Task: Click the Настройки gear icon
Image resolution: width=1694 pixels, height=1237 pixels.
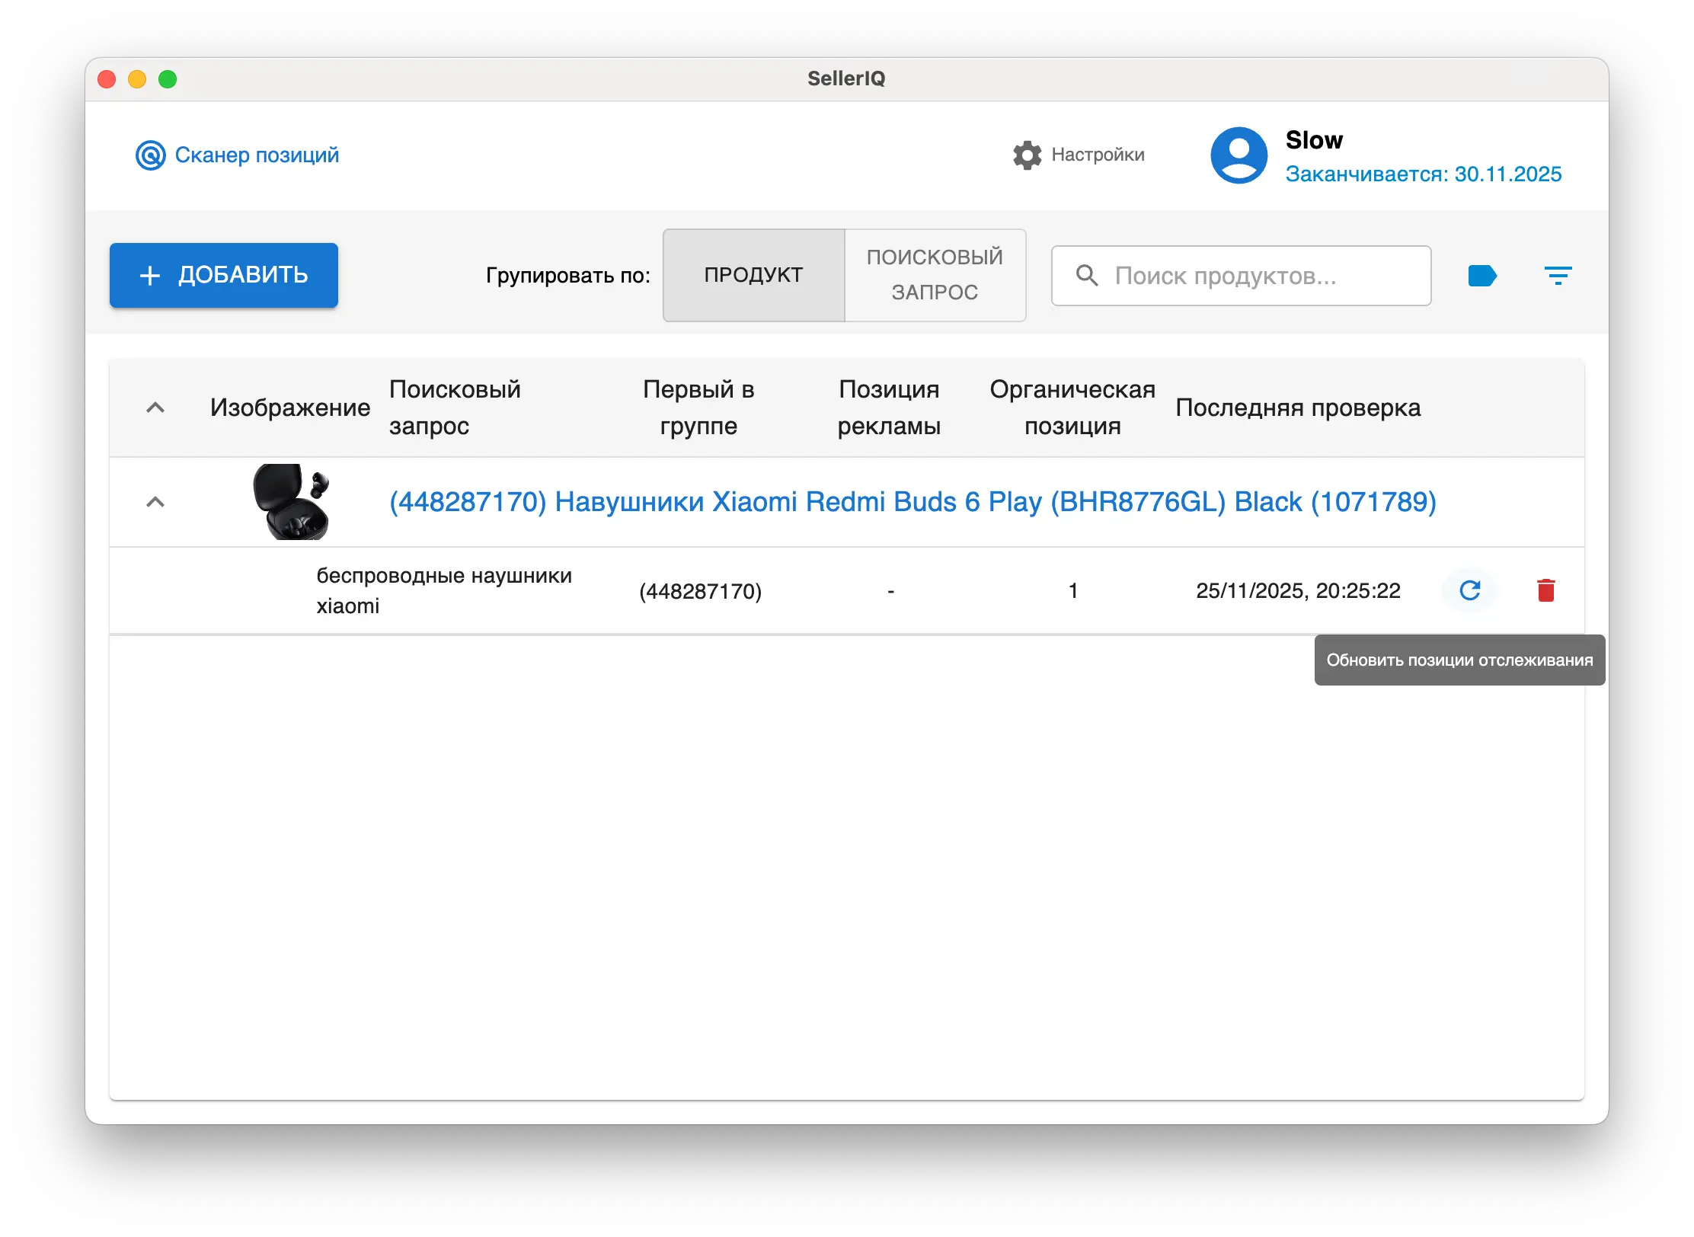Action: 1027,155
